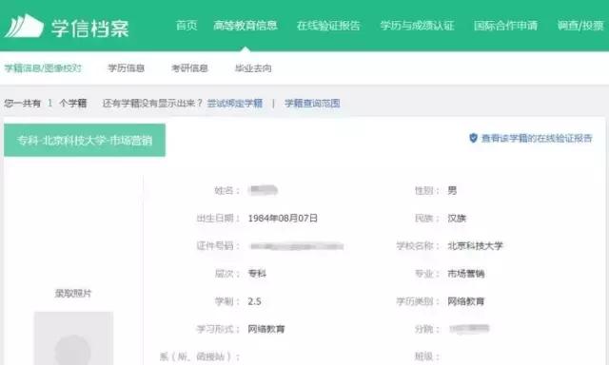Screen dimensions: 609x365
Task: Switch to the 考研信息 sub-tab
Action: pyautogui.click(x=189, y=68)
